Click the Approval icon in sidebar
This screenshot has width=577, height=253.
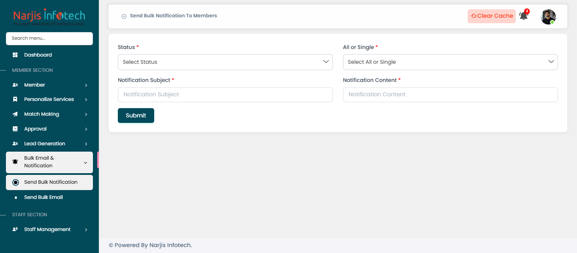pos(15,129)
